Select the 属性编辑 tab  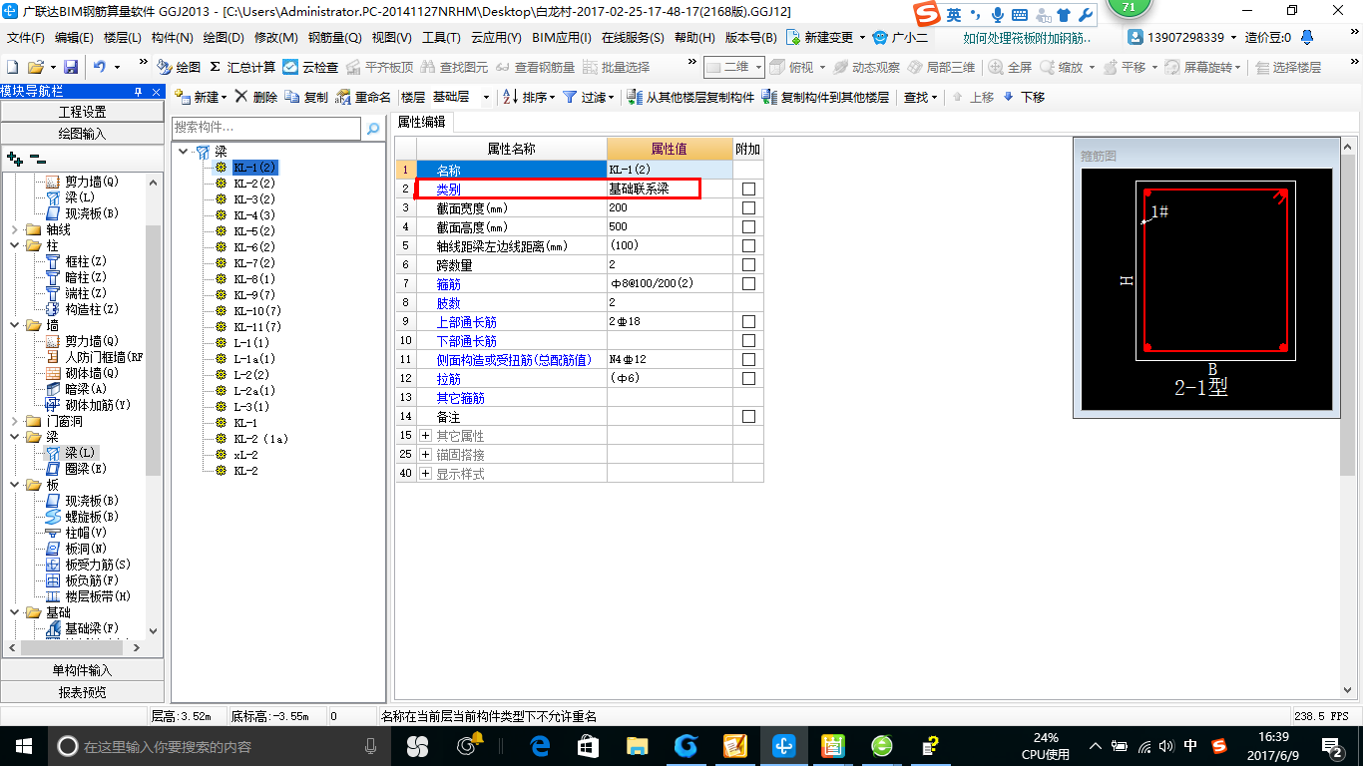click(x=420, y=124)
